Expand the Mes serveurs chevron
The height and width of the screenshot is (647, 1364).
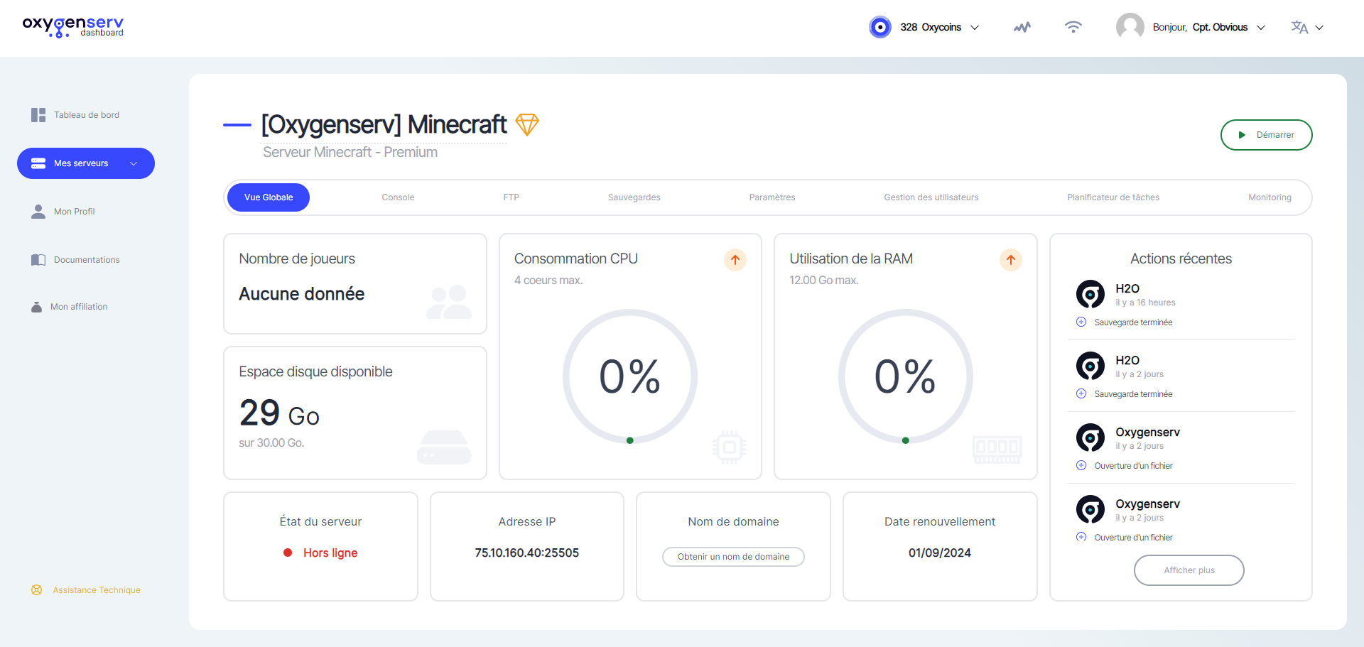click(134, 163)
